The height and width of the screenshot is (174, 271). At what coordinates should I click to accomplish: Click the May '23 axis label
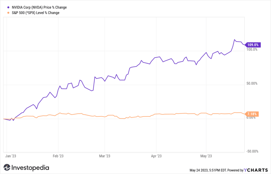(206, 156)
